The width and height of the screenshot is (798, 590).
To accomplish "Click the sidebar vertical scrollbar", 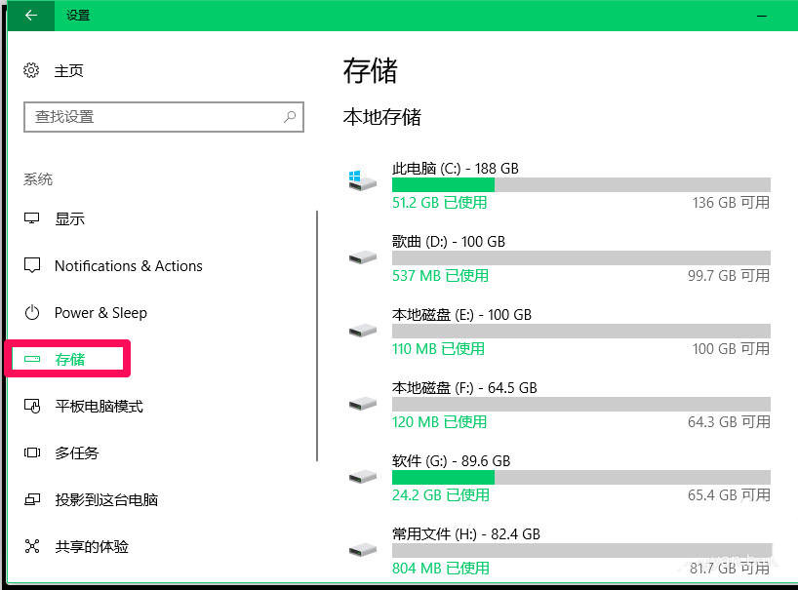I will click(x=317, y=332).
